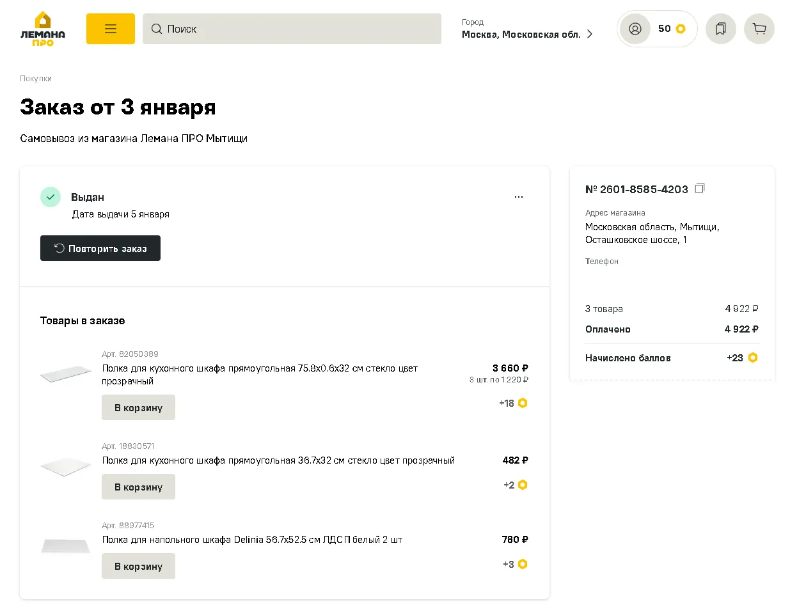Add 75.8x0.6x32 glass shelf to cart
Screen dimensions: 790x612
[138, 407]
